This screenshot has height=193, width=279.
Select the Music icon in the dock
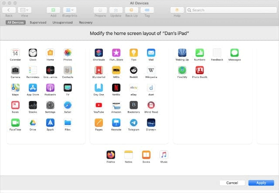pyautogui.click(x=163, y=155)
